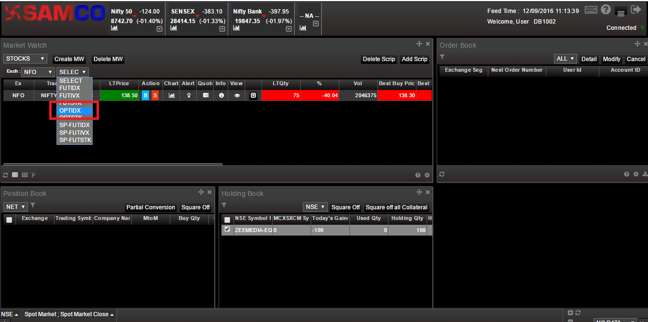Open the Help question mark in header

[606, 10]
